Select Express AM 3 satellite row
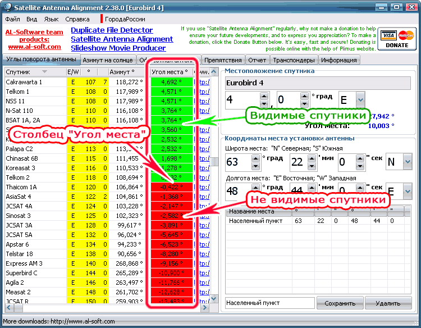 pyautogui.click(x=107, y=263)
